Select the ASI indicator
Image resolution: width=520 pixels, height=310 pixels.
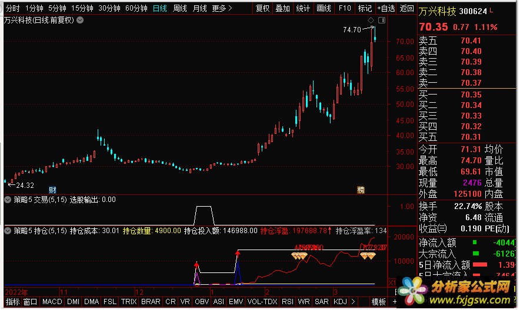tap(218, 302)
